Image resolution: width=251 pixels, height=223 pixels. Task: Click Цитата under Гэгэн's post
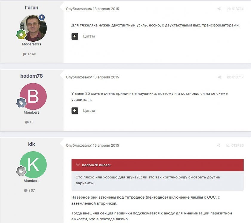click(x=89, y=36)
